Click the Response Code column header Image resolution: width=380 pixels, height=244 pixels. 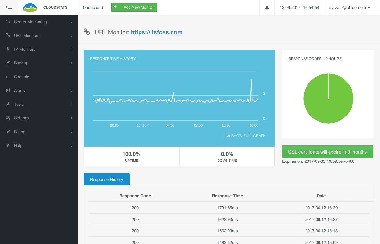[135, 196]
